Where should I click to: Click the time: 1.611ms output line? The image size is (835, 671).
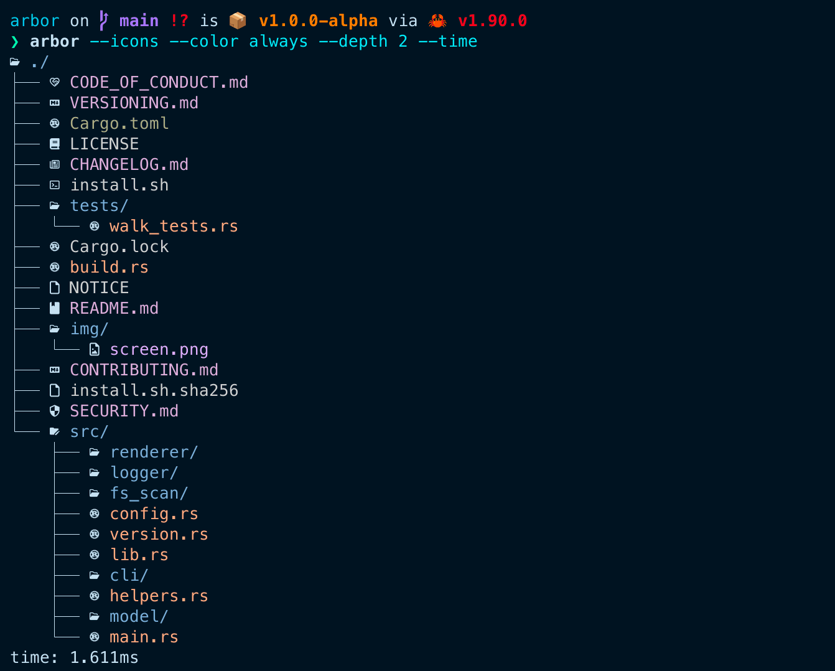[75, 657]
